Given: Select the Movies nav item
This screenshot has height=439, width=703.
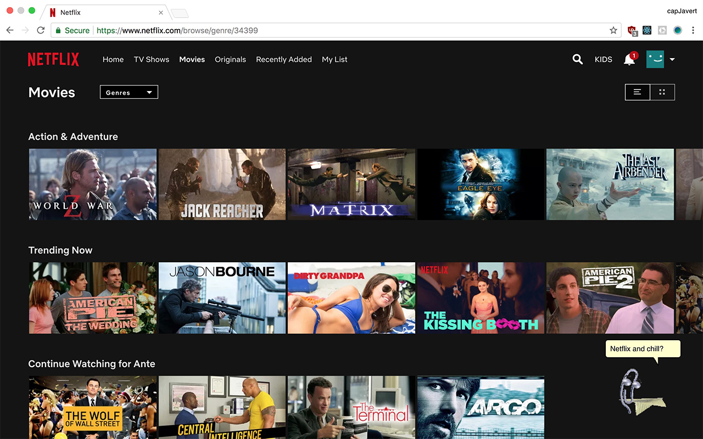Looking at the screenshot, I should pos(192,59).
